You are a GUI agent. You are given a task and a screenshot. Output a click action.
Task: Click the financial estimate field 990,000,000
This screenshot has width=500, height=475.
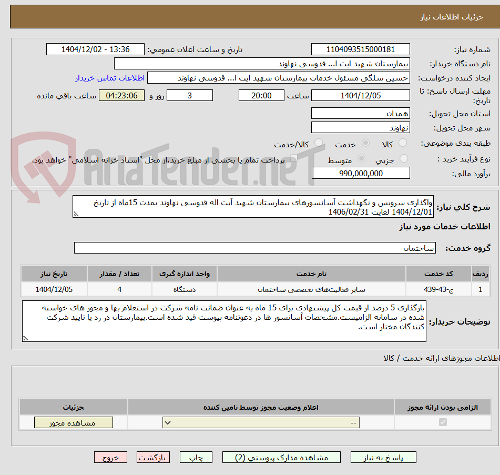pyautogui.click(x=361, y=173)
